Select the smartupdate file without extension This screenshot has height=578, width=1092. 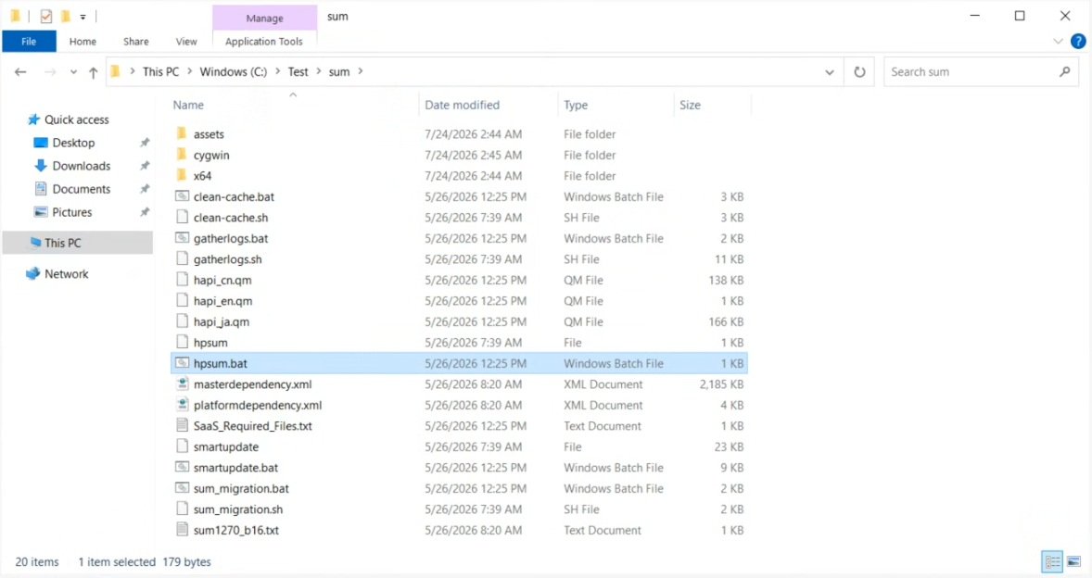coord(459,446)
